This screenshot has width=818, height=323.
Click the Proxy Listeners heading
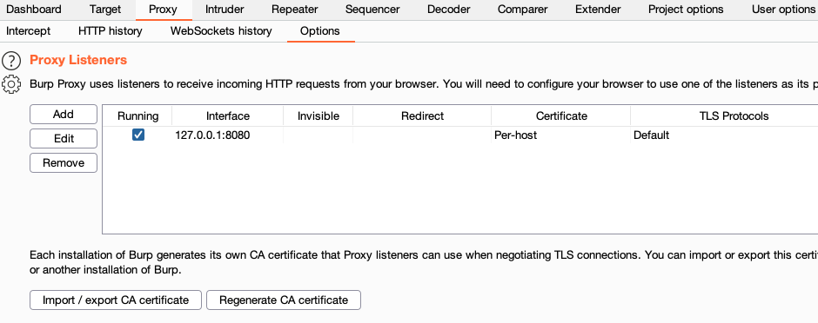coord(78,60)
